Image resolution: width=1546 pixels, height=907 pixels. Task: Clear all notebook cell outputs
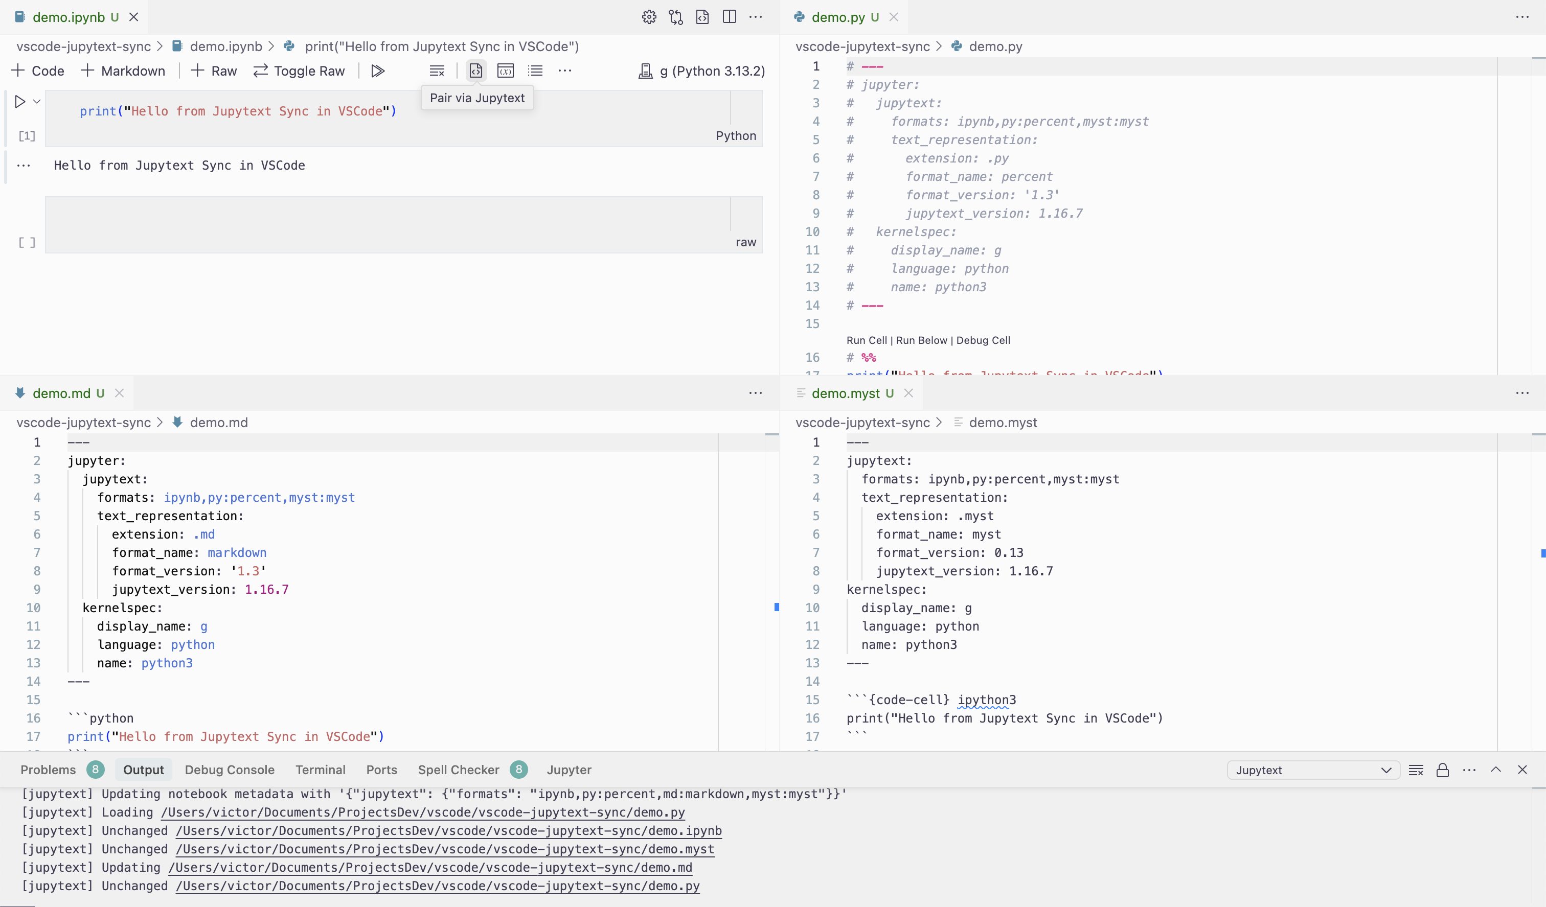437,71
